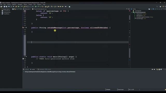Image resolution: width=166 pixels, height=93 pixels.
Task: Click the fold toggle beside the main method
Action: 26,57
